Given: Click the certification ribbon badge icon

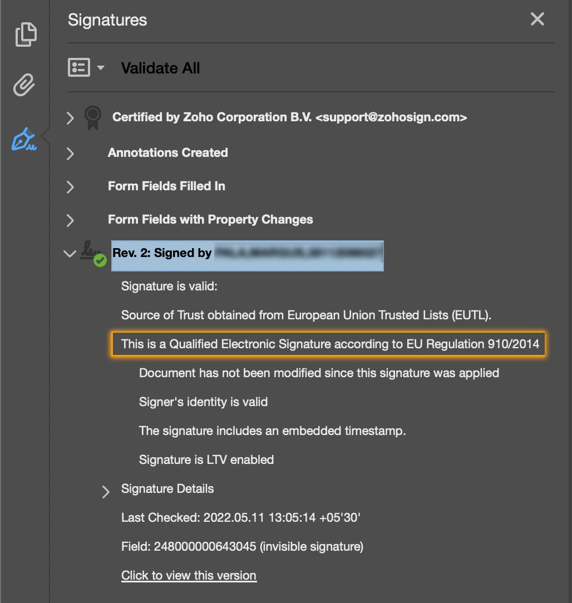Looking at the screenshot, I should [x=92, y=117].
